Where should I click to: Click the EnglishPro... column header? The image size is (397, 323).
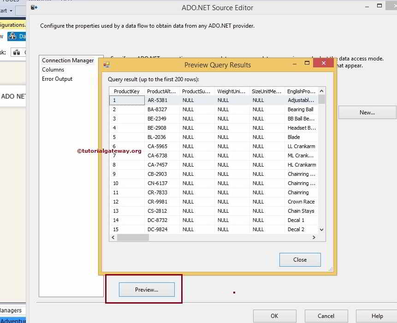pos(301,91)
